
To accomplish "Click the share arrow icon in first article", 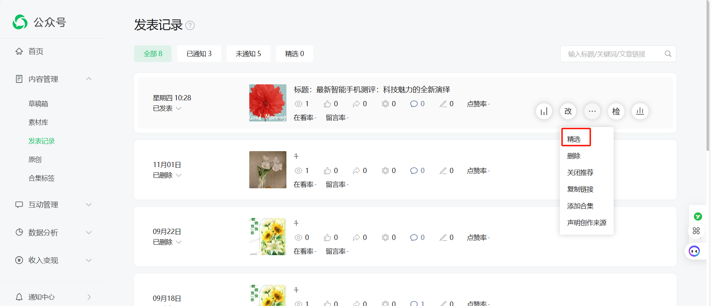I will tap(356, 104).
